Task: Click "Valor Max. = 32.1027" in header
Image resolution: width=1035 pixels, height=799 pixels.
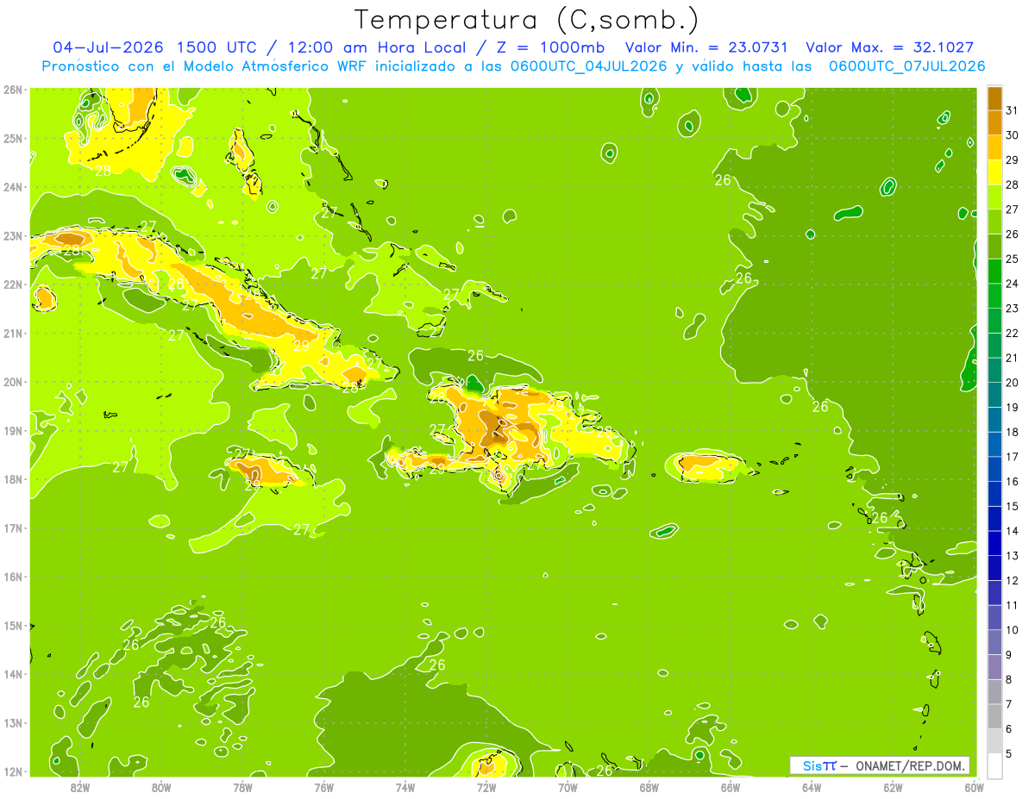Action: [x=894, y=47]
